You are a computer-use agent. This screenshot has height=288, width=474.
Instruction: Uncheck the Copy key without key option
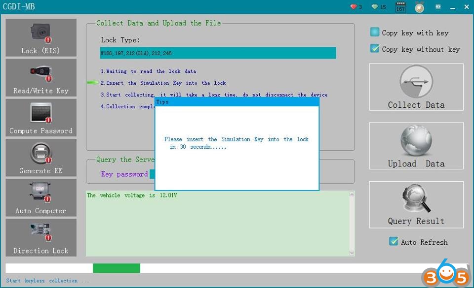[x=375, y=49]
